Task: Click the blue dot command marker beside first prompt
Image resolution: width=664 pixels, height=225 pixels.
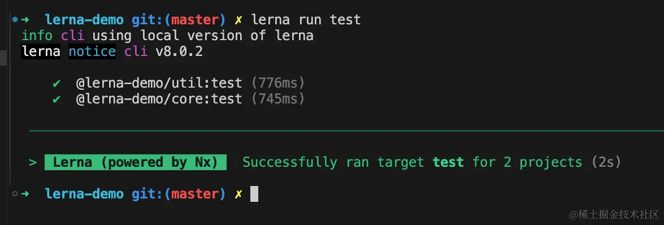Action: [15, 19]
